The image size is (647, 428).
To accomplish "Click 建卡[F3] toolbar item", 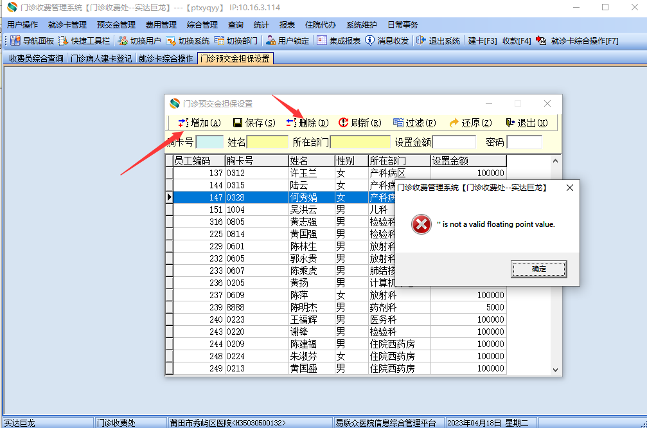I will tap(483, 41).
